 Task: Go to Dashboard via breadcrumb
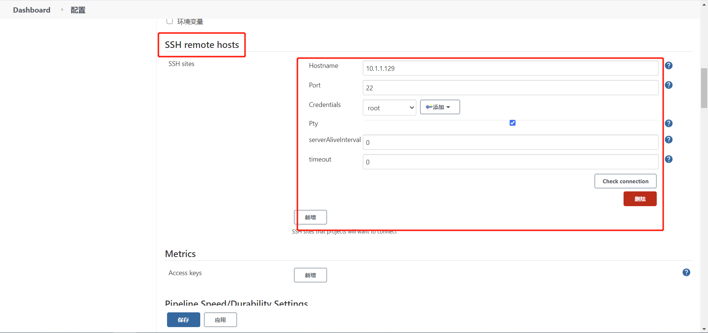click(31, 10)
